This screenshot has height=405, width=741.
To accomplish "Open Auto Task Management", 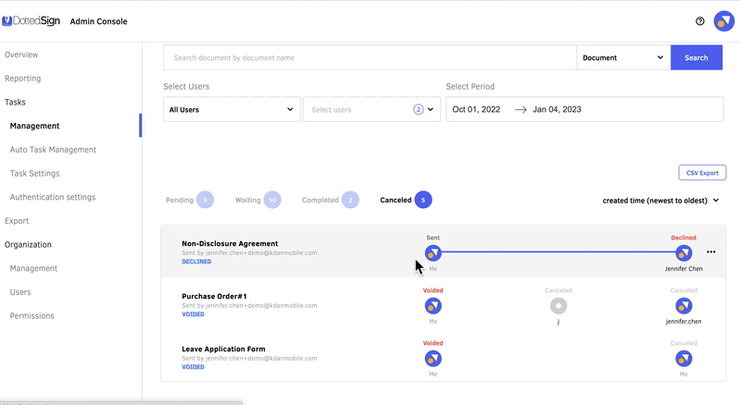I will click(x=53, y=150).
